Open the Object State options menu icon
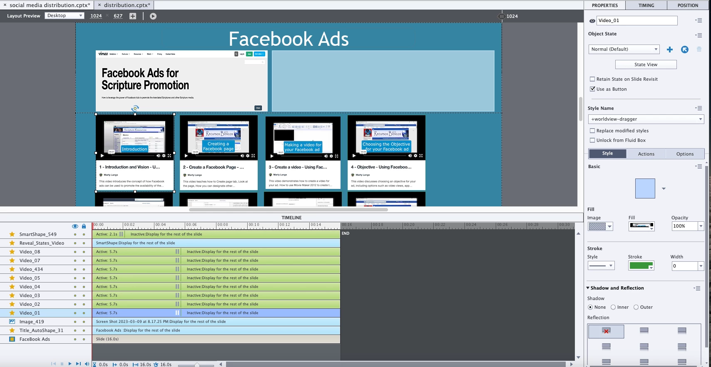 [x=699, y=35]
